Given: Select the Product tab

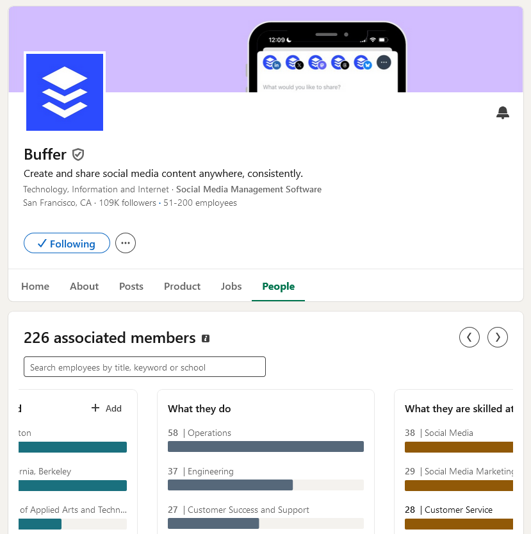Looking at the screenshot, I should (182, 287).
